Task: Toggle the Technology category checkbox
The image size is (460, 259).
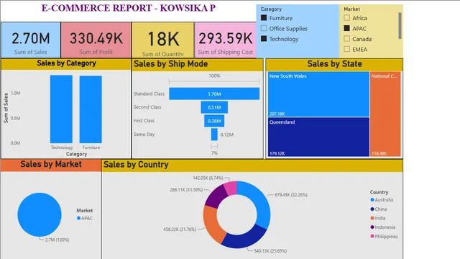Action: coord(264,39)
